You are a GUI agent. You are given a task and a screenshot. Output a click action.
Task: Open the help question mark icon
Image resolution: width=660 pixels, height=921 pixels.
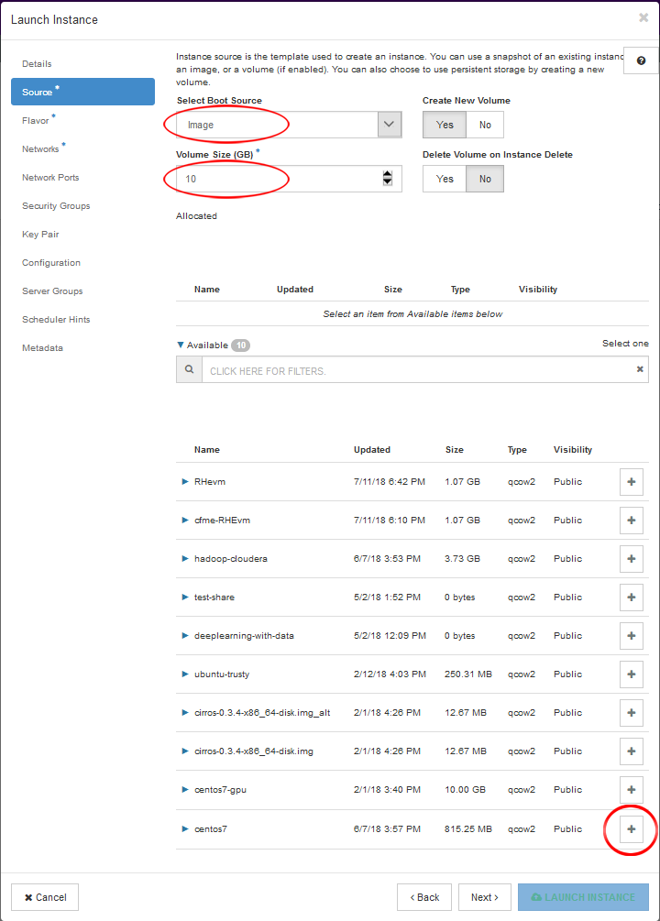tap(641, 60)
